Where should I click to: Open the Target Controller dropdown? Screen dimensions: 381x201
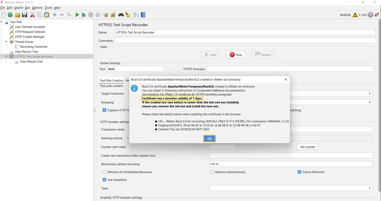370,94
